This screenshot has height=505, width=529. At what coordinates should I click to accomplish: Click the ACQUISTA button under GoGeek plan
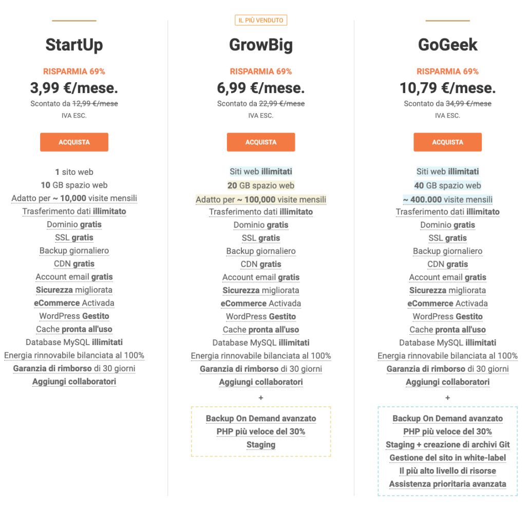[x=447, y=142]
